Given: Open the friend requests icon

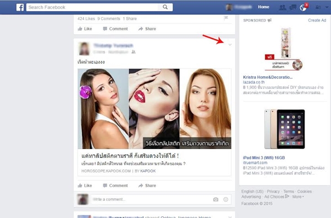Looking at the screenshot, I should pyautogui.click(x=282, y=7).
